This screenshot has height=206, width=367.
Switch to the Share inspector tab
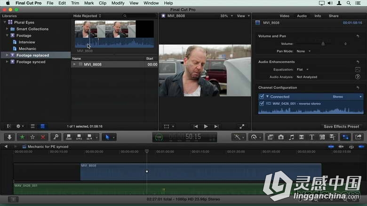pos(334,16)
